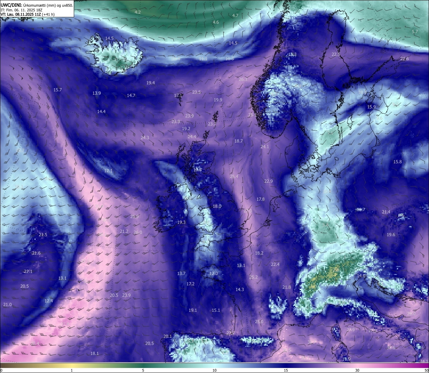Click the value 15.9 near Estonia
This screenshot has width=429, height=373.
pos(371,107)
